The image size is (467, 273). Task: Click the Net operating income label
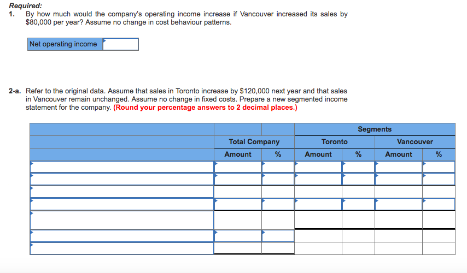point(63,44)
